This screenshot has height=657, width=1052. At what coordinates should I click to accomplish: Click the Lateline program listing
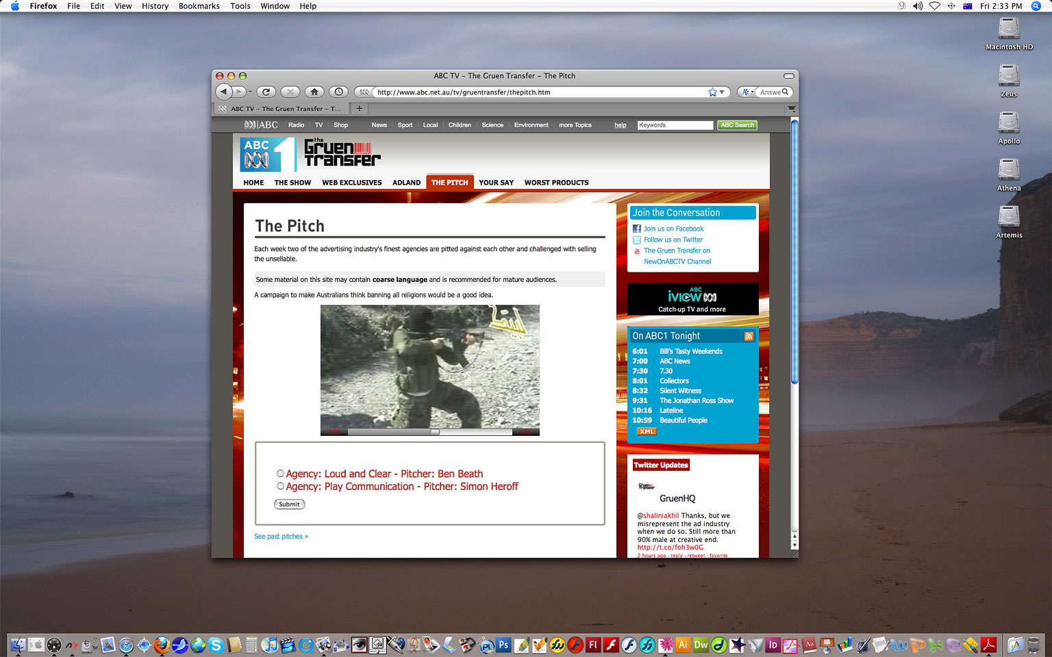[x=671, y=411]
